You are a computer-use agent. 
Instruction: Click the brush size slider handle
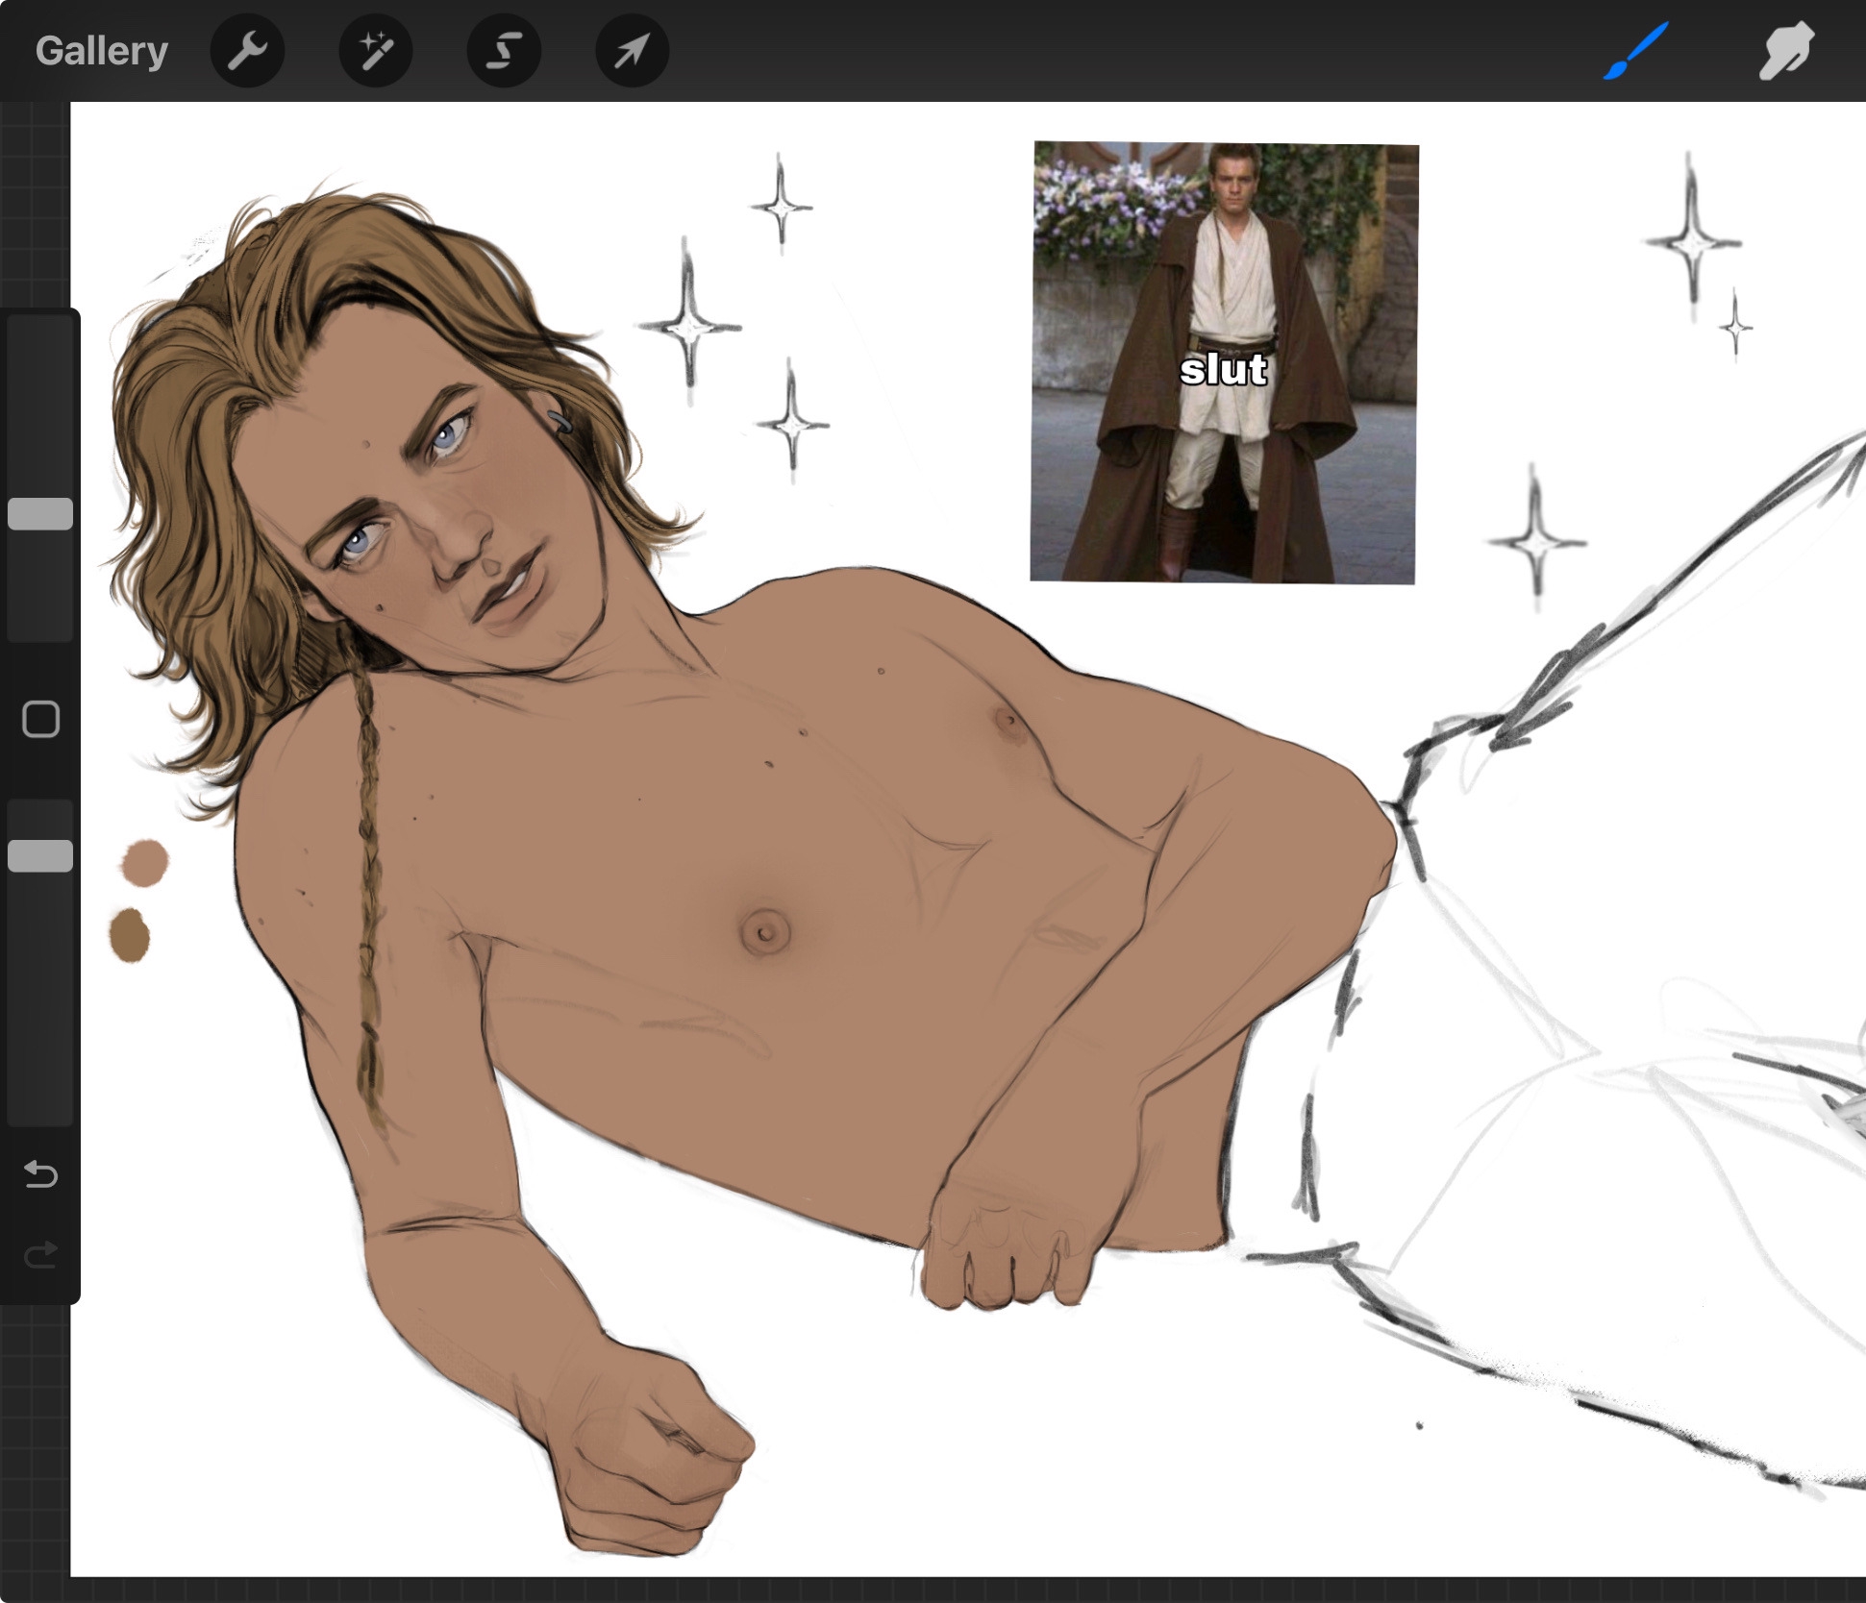tap(40, 514)
